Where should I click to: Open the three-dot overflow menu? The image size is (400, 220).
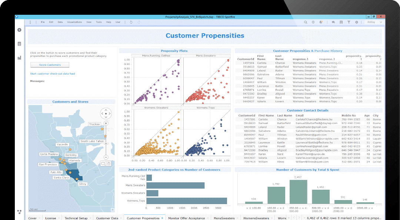(x=30, y=22)
